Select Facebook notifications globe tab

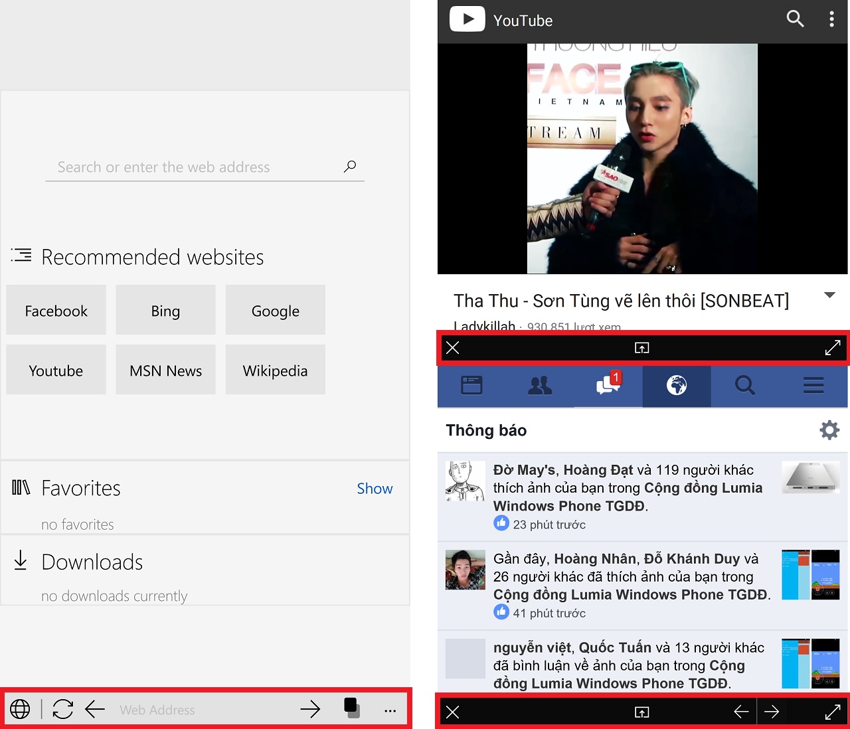[676, 386]
